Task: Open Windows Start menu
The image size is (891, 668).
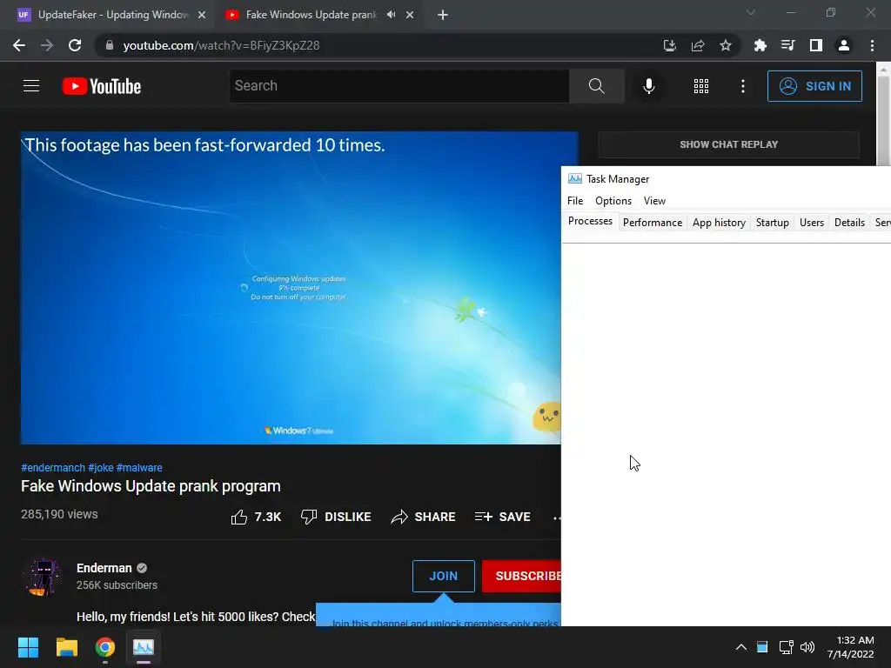Action: [x=28, y=647]
